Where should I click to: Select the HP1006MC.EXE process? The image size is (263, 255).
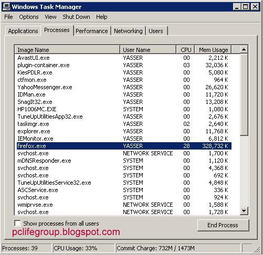coord(124,109)
